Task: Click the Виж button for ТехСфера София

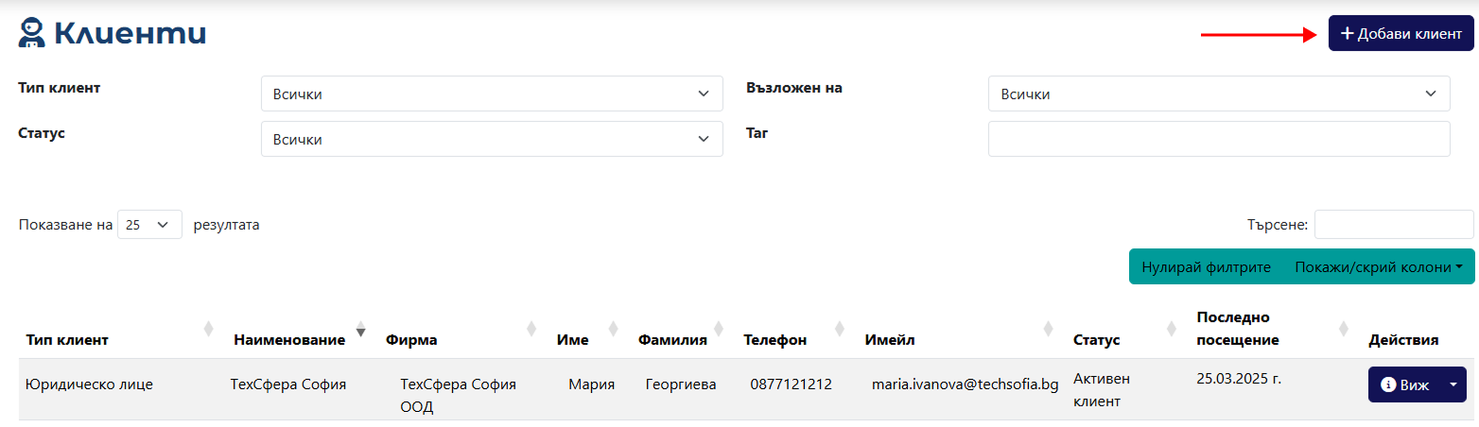Action: [x=1404, y=385]
